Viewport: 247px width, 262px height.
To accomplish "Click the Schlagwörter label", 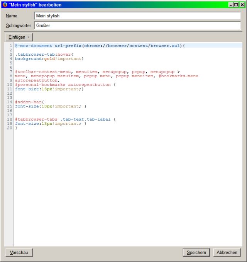I will [x=18, y=26].
